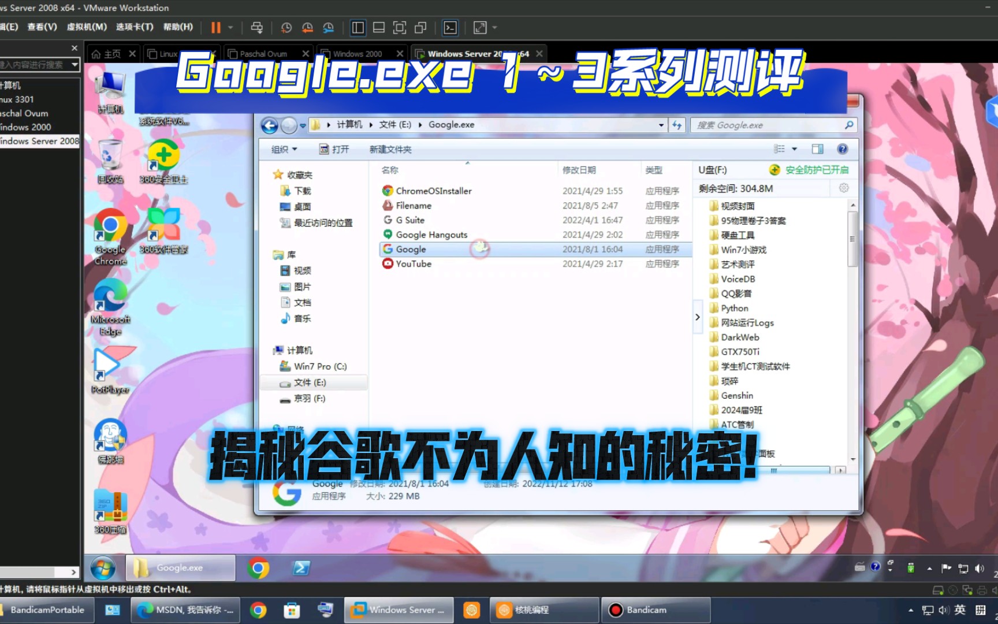Open Microsoft Edge desktop shortcut

point(110,307)
